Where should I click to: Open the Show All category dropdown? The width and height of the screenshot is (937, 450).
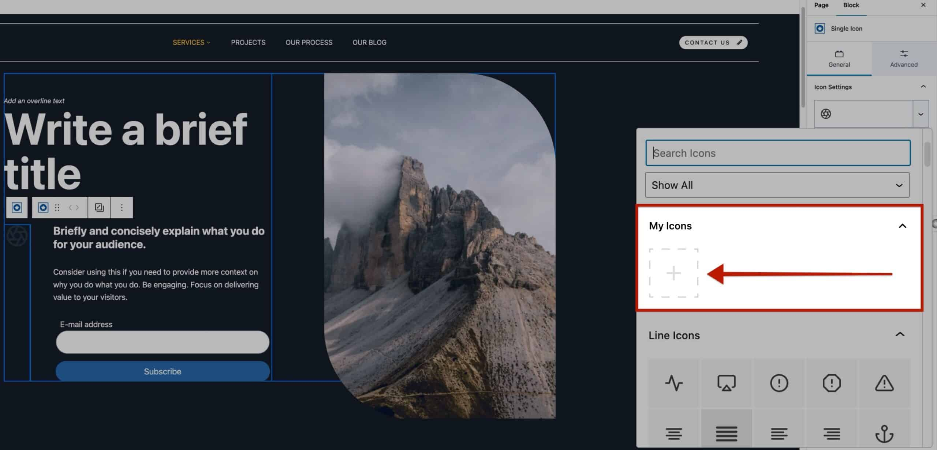(x=777, y=185)
